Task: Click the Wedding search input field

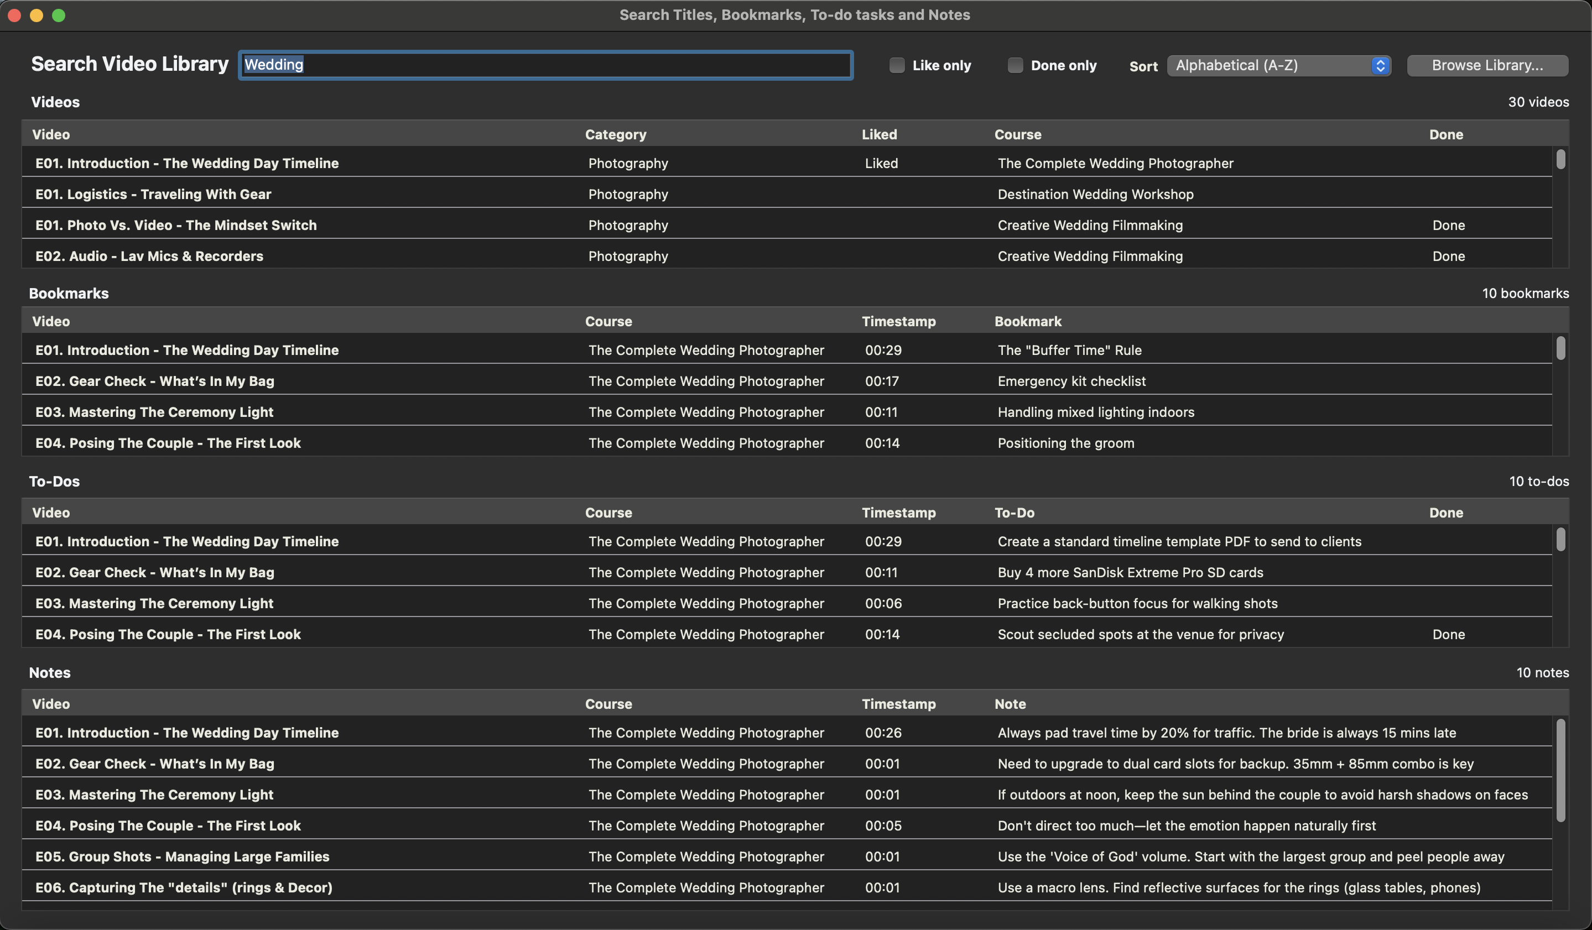Action: 545,65
